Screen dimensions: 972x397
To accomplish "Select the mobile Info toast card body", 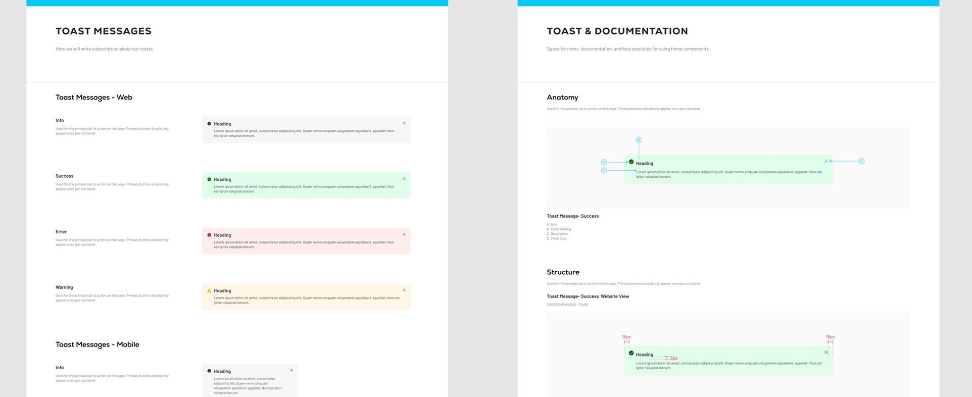I will (x=250, y=380).
